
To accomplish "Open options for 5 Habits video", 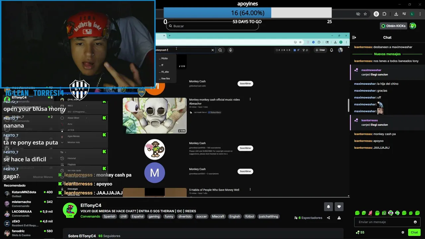I will tap(250, 190).
